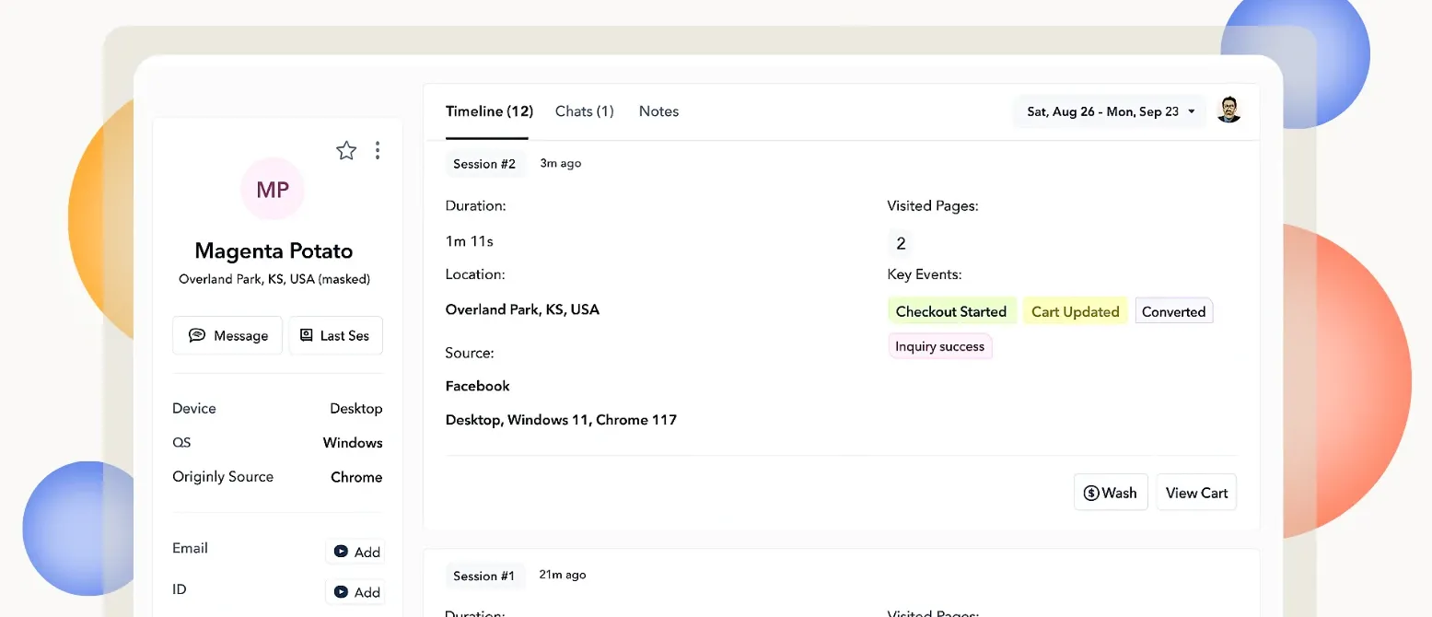
Task: Click the dollar icon on Wash button
Action: pyautogui.click(x=1091, y=493)
